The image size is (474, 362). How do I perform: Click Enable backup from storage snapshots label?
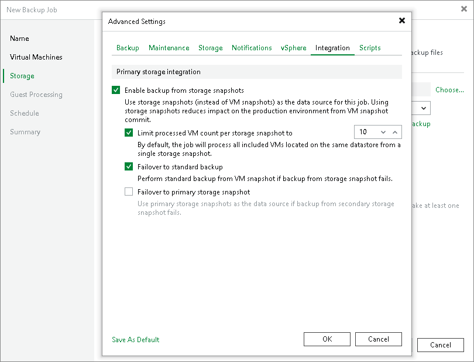(184, 90)
